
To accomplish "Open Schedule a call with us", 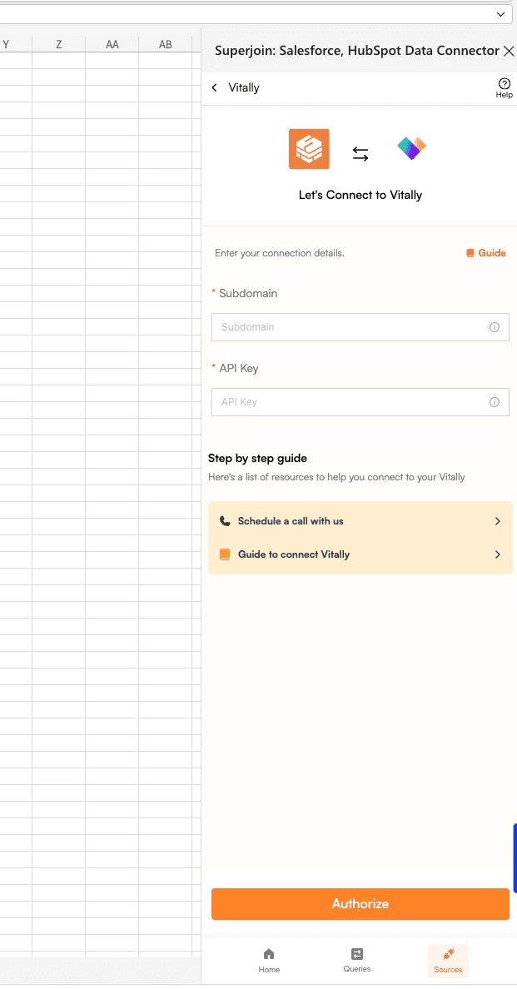I will [x=360, y=521].
